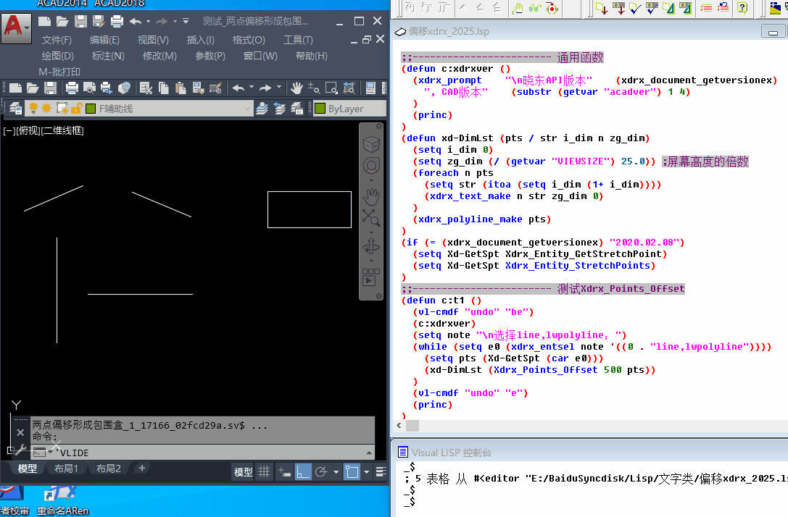Click the Paste clipboard icon
Viewport: 788px width, 517px height.
click(x=181, y=88)
